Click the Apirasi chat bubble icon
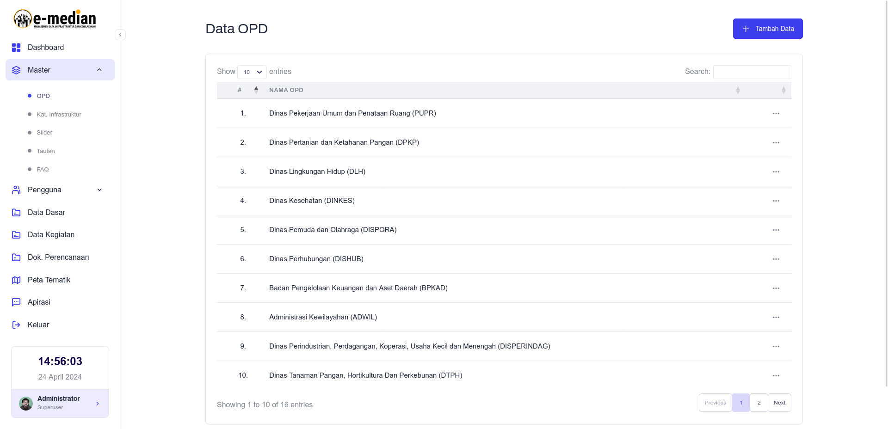 16,302
